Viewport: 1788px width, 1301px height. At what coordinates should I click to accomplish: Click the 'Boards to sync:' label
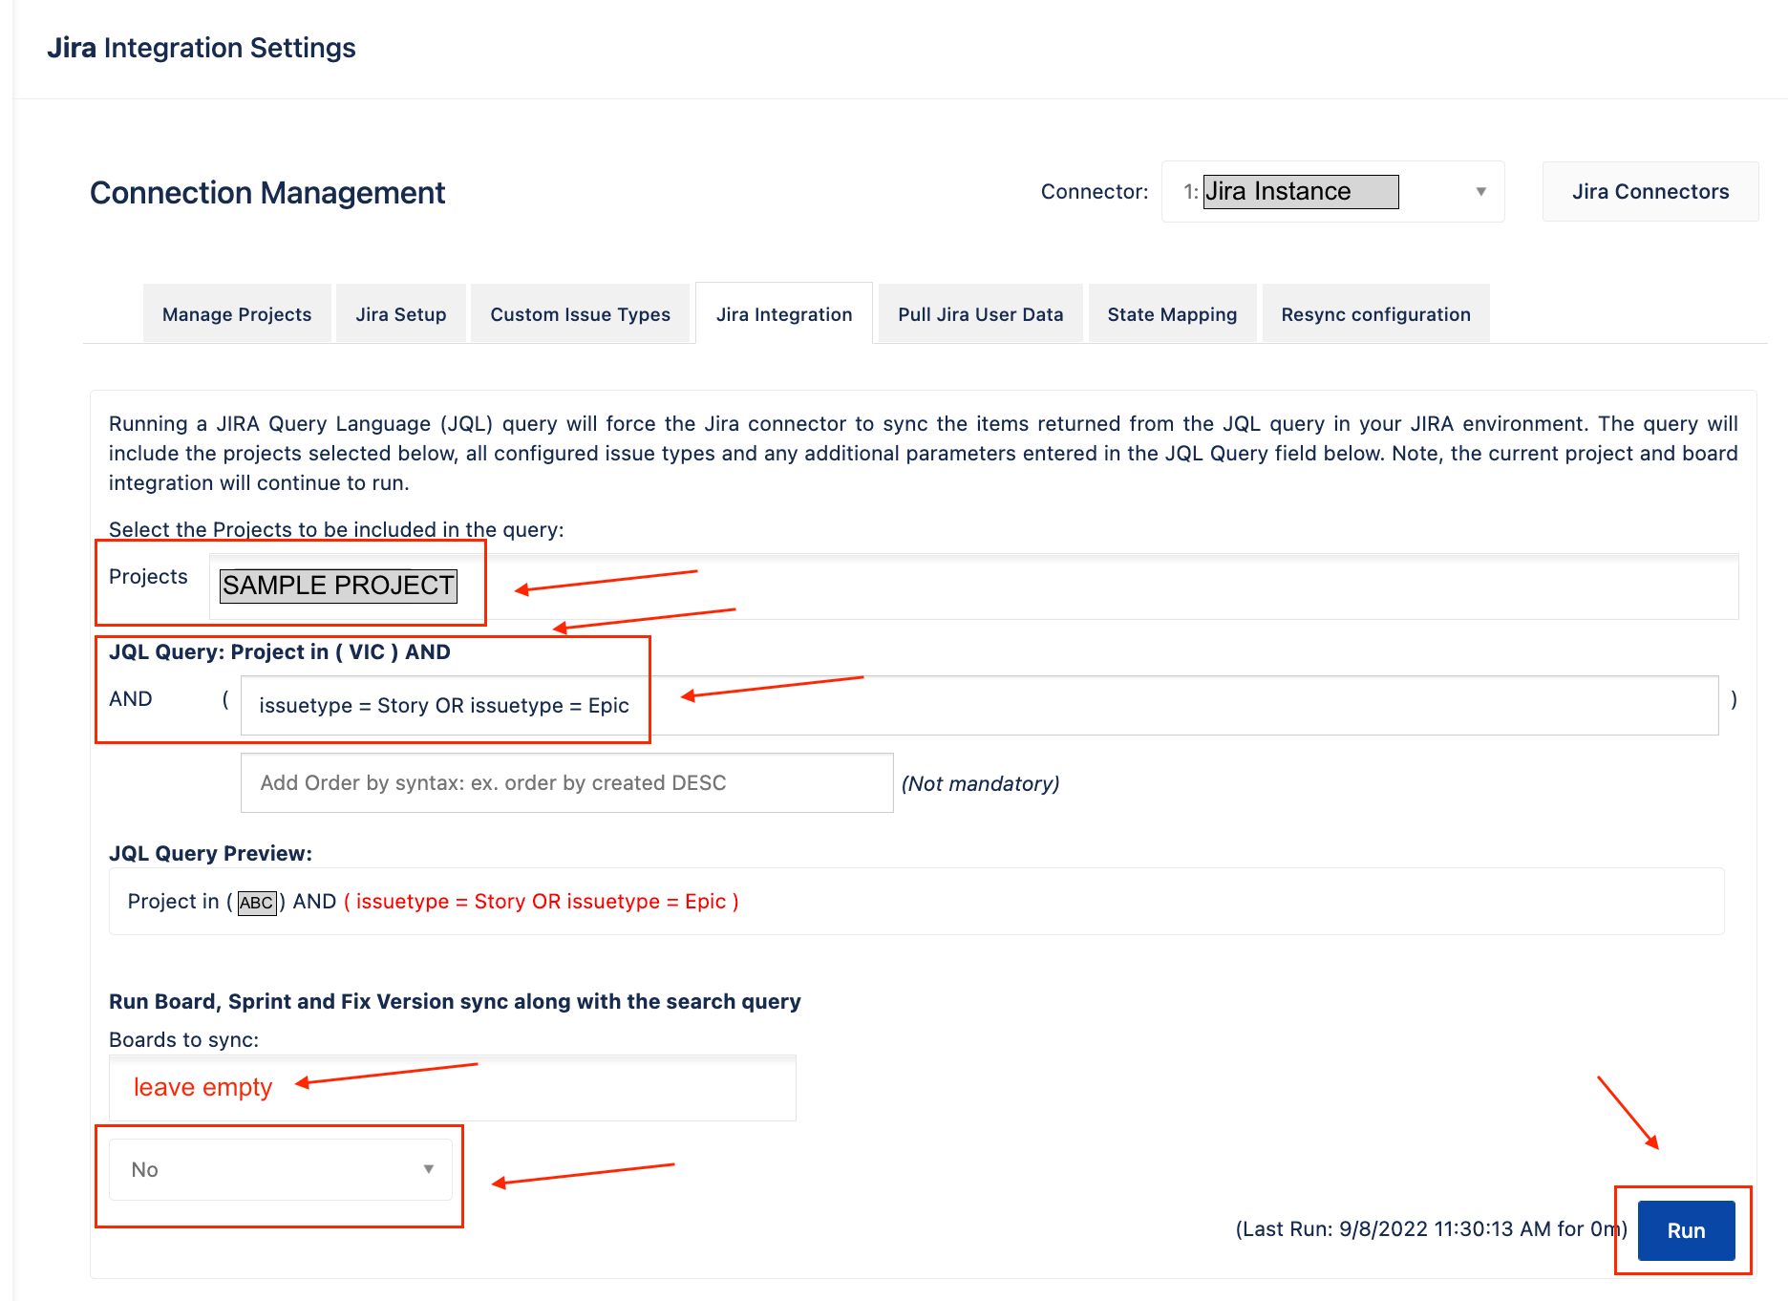click(x=183, y=1040)
